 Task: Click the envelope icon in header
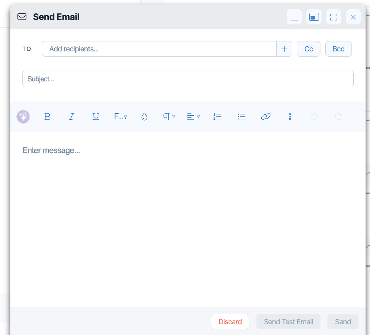click(x=22, y=17)
